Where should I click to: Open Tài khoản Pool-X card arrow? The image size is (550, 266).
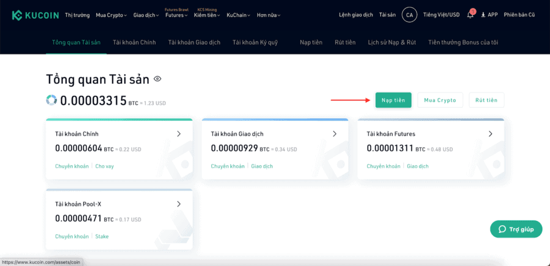(179, 204)
